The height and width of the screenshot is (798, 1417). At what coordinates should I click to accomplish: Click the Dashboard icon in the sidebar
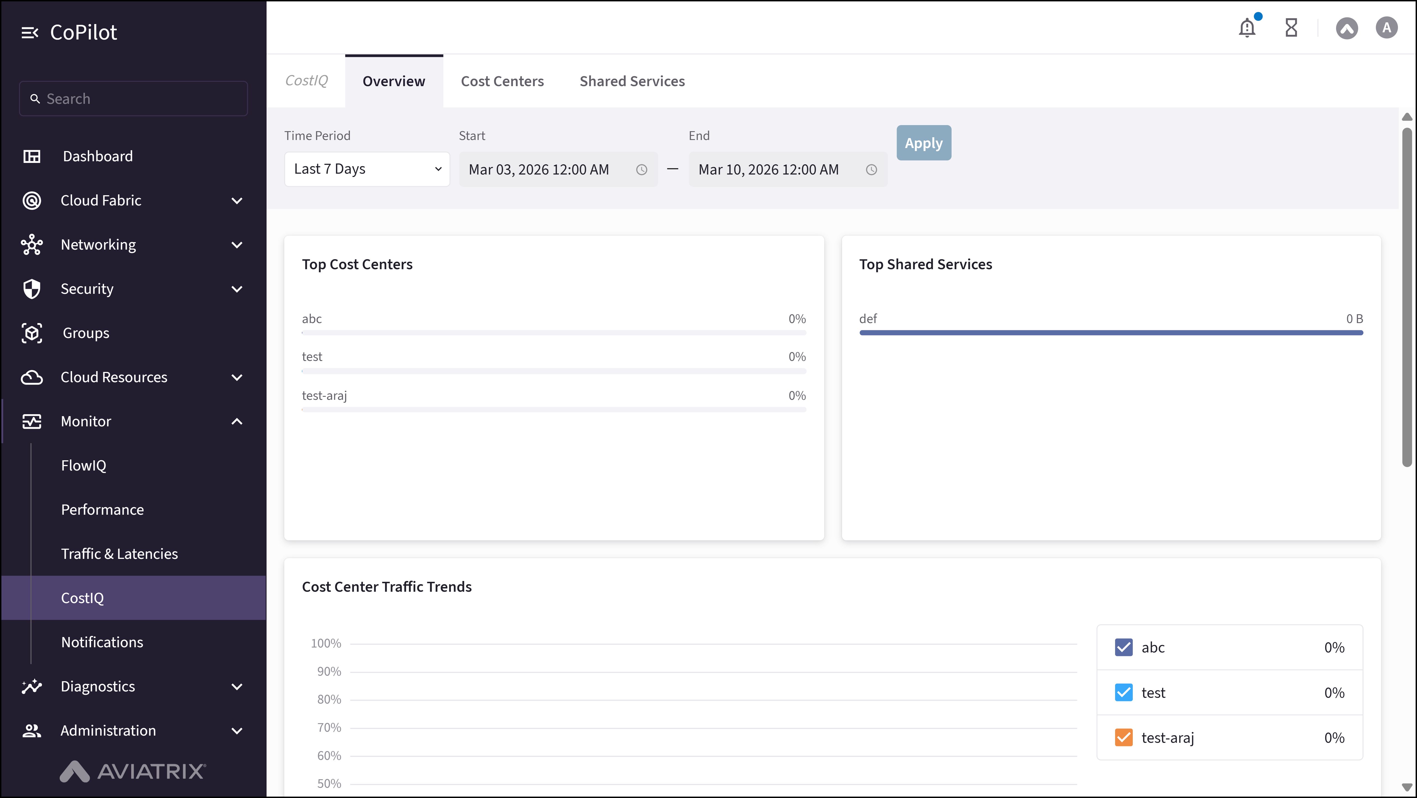(31, 156)
